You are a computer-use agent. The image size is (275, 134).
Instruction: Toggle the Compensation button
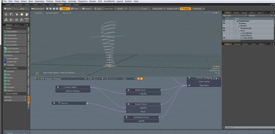click(x=38, y=9)
